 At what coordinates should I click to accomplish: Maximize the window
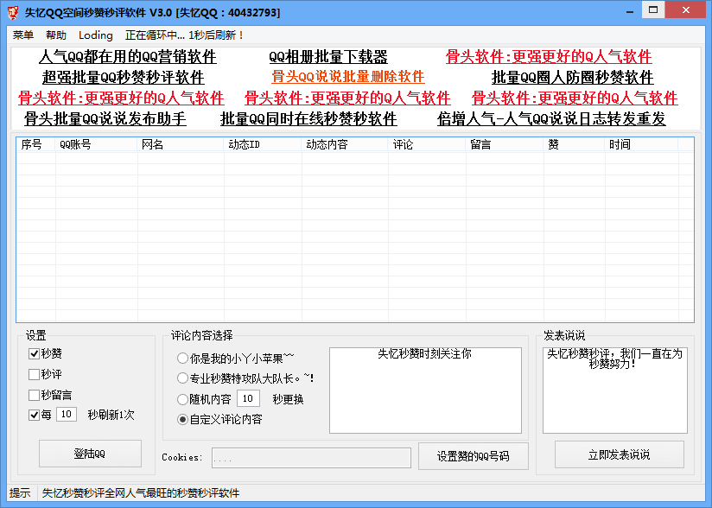click(653, 10)
